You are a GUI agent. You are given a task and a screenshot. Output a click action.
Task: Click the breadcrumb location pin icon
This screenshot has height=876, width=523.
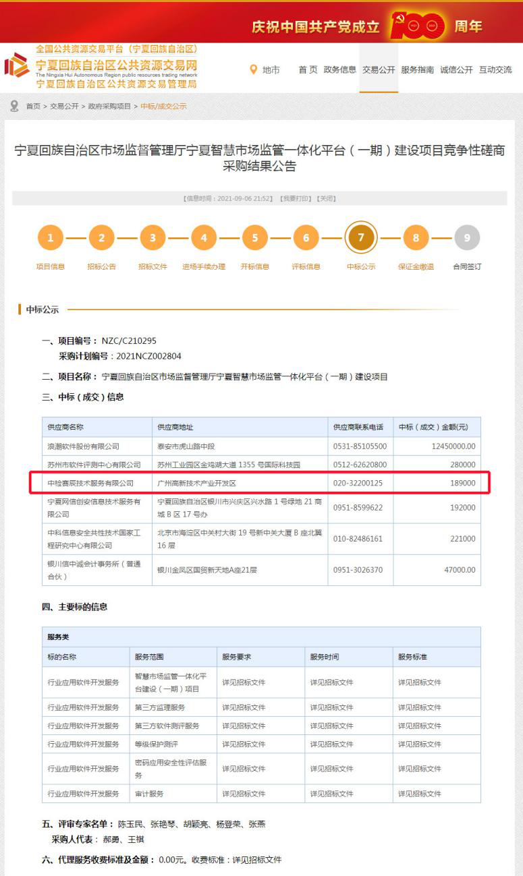click(x=14, y=106)
